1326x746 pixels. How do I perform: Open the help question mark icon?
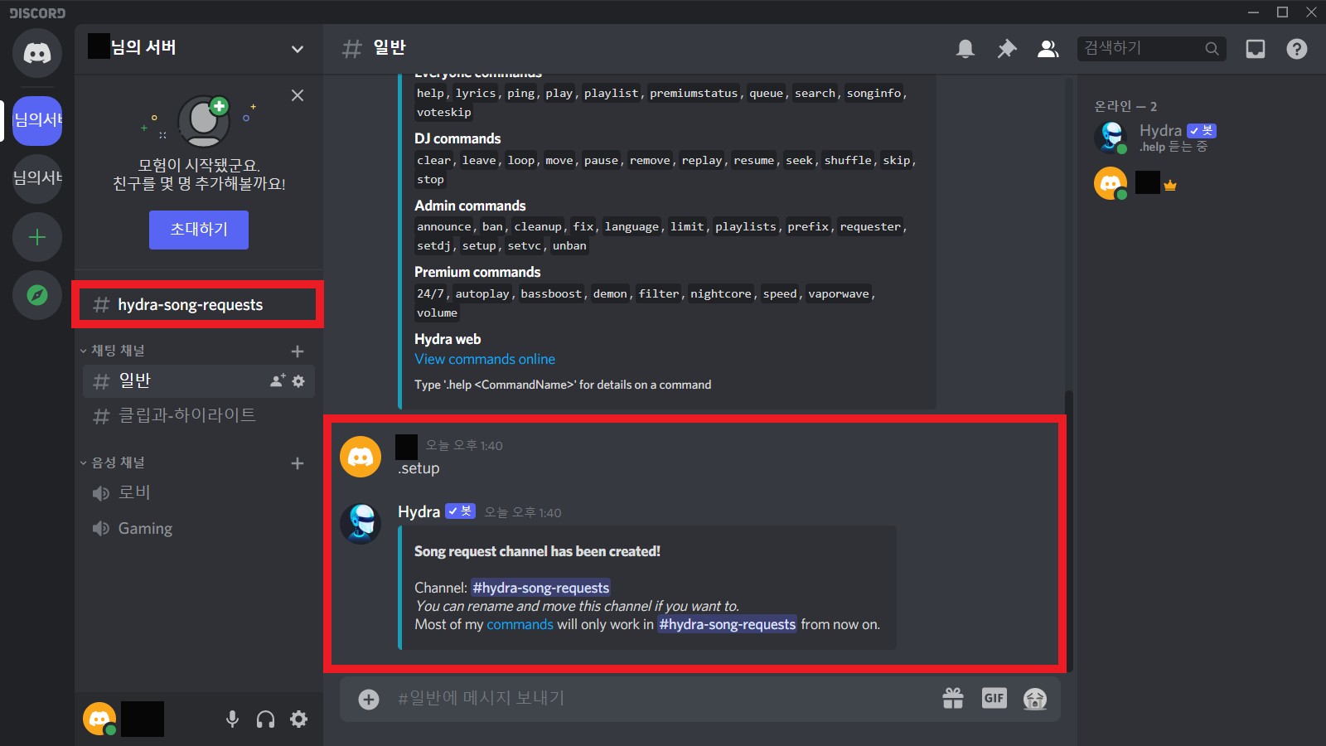click(x=1297, y=49)
